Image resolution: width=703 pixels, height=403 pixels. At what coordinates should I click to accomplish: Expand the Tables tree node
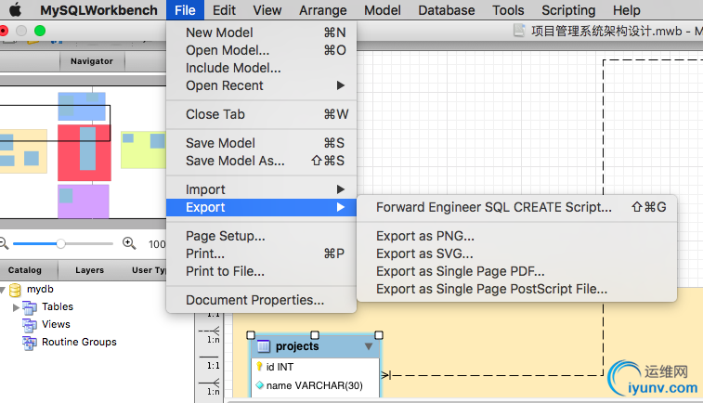(16, 307)
